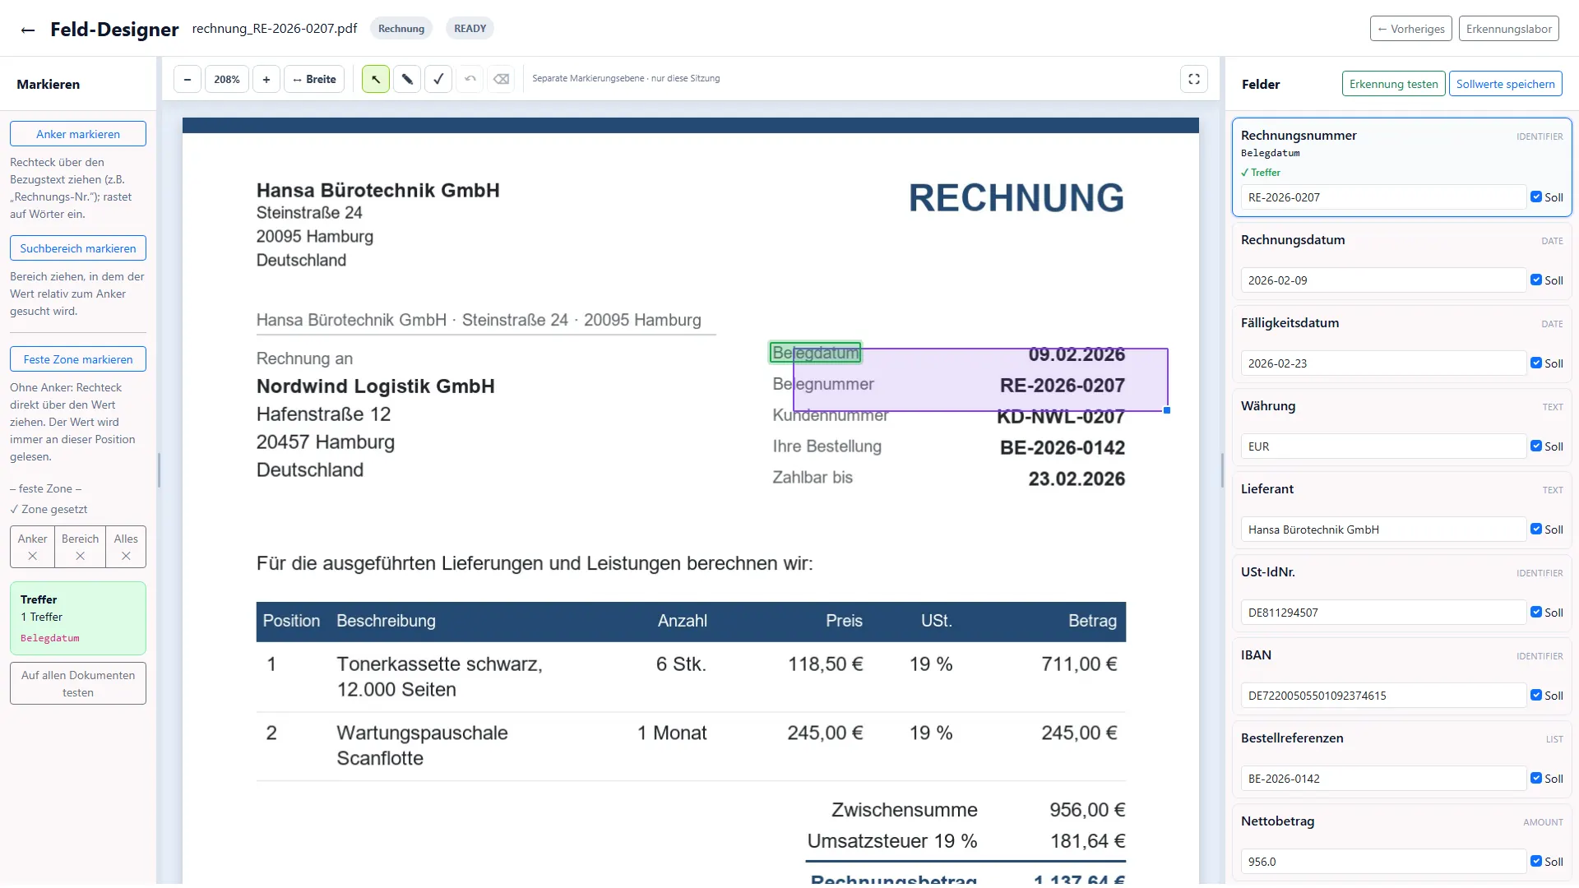Click the 208% zoom level button
Screen dimensions: 1579x888
coord(227,79)
